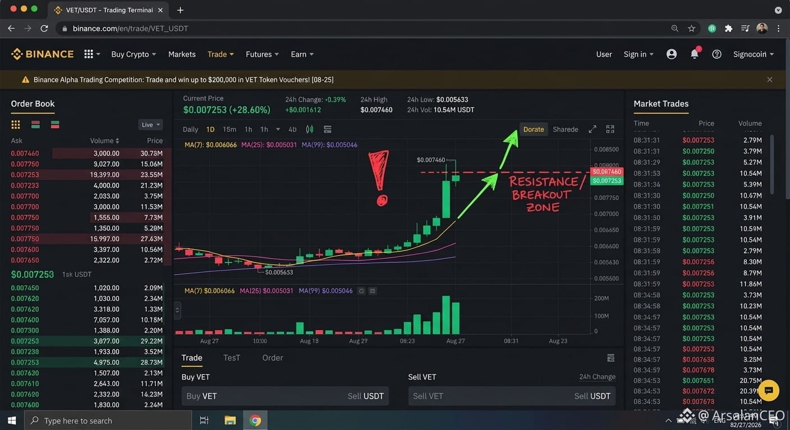Select the candlestick chart type icon
Screen dimensions: 790x430
(x=310, y=129)
